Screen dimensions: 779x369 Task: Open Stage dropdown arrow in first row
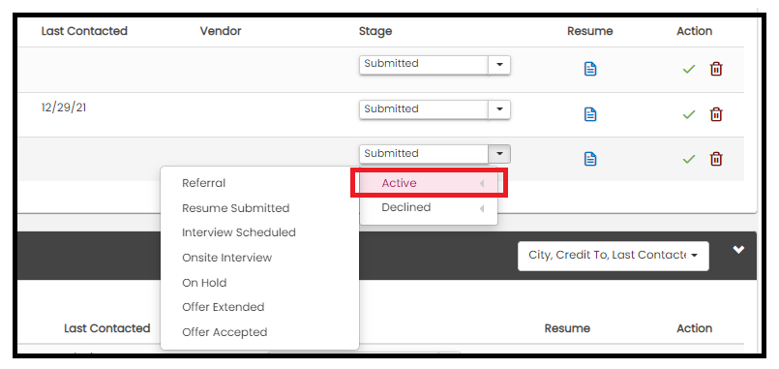(x=499, y=65)
